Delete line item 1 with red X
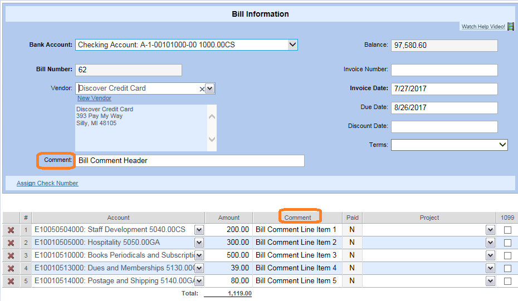 (11, 230)
